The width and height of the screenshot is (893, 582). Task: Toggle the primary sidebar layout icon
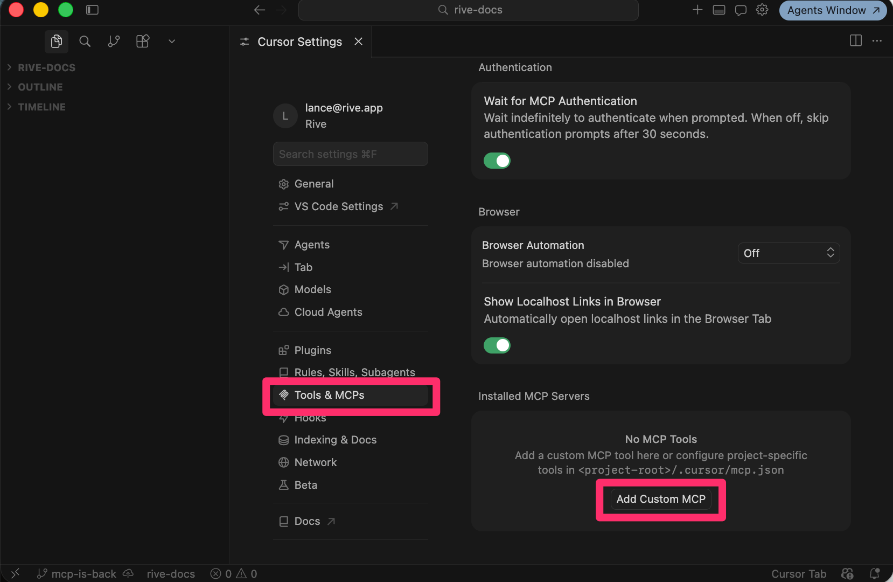[x=93, y=10]
